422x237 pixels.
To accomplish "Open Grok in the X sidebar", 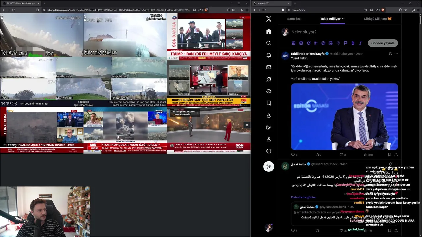I will click(x=269, y=79).
